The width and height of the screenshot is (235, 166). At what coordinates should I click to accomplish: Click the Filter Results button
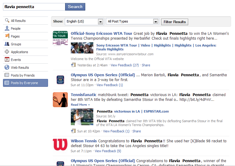click(x=175, y=22)
